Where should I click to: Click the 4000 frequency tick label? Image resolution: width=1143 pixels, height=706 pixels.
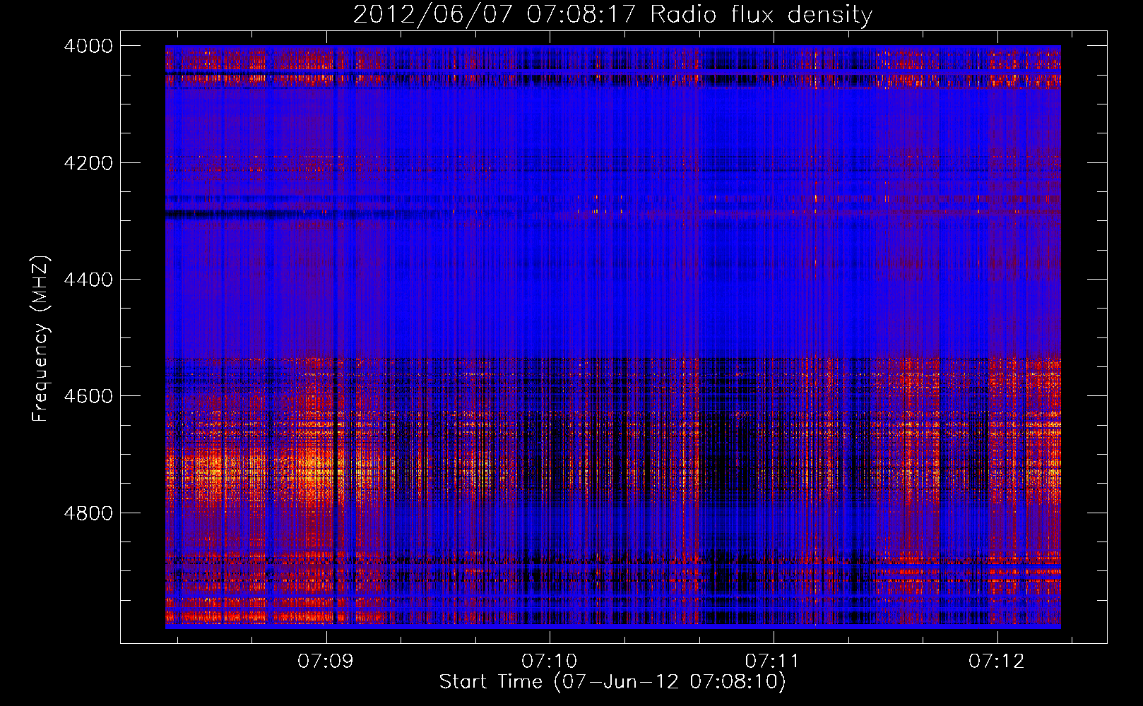[x=88, y=46]
